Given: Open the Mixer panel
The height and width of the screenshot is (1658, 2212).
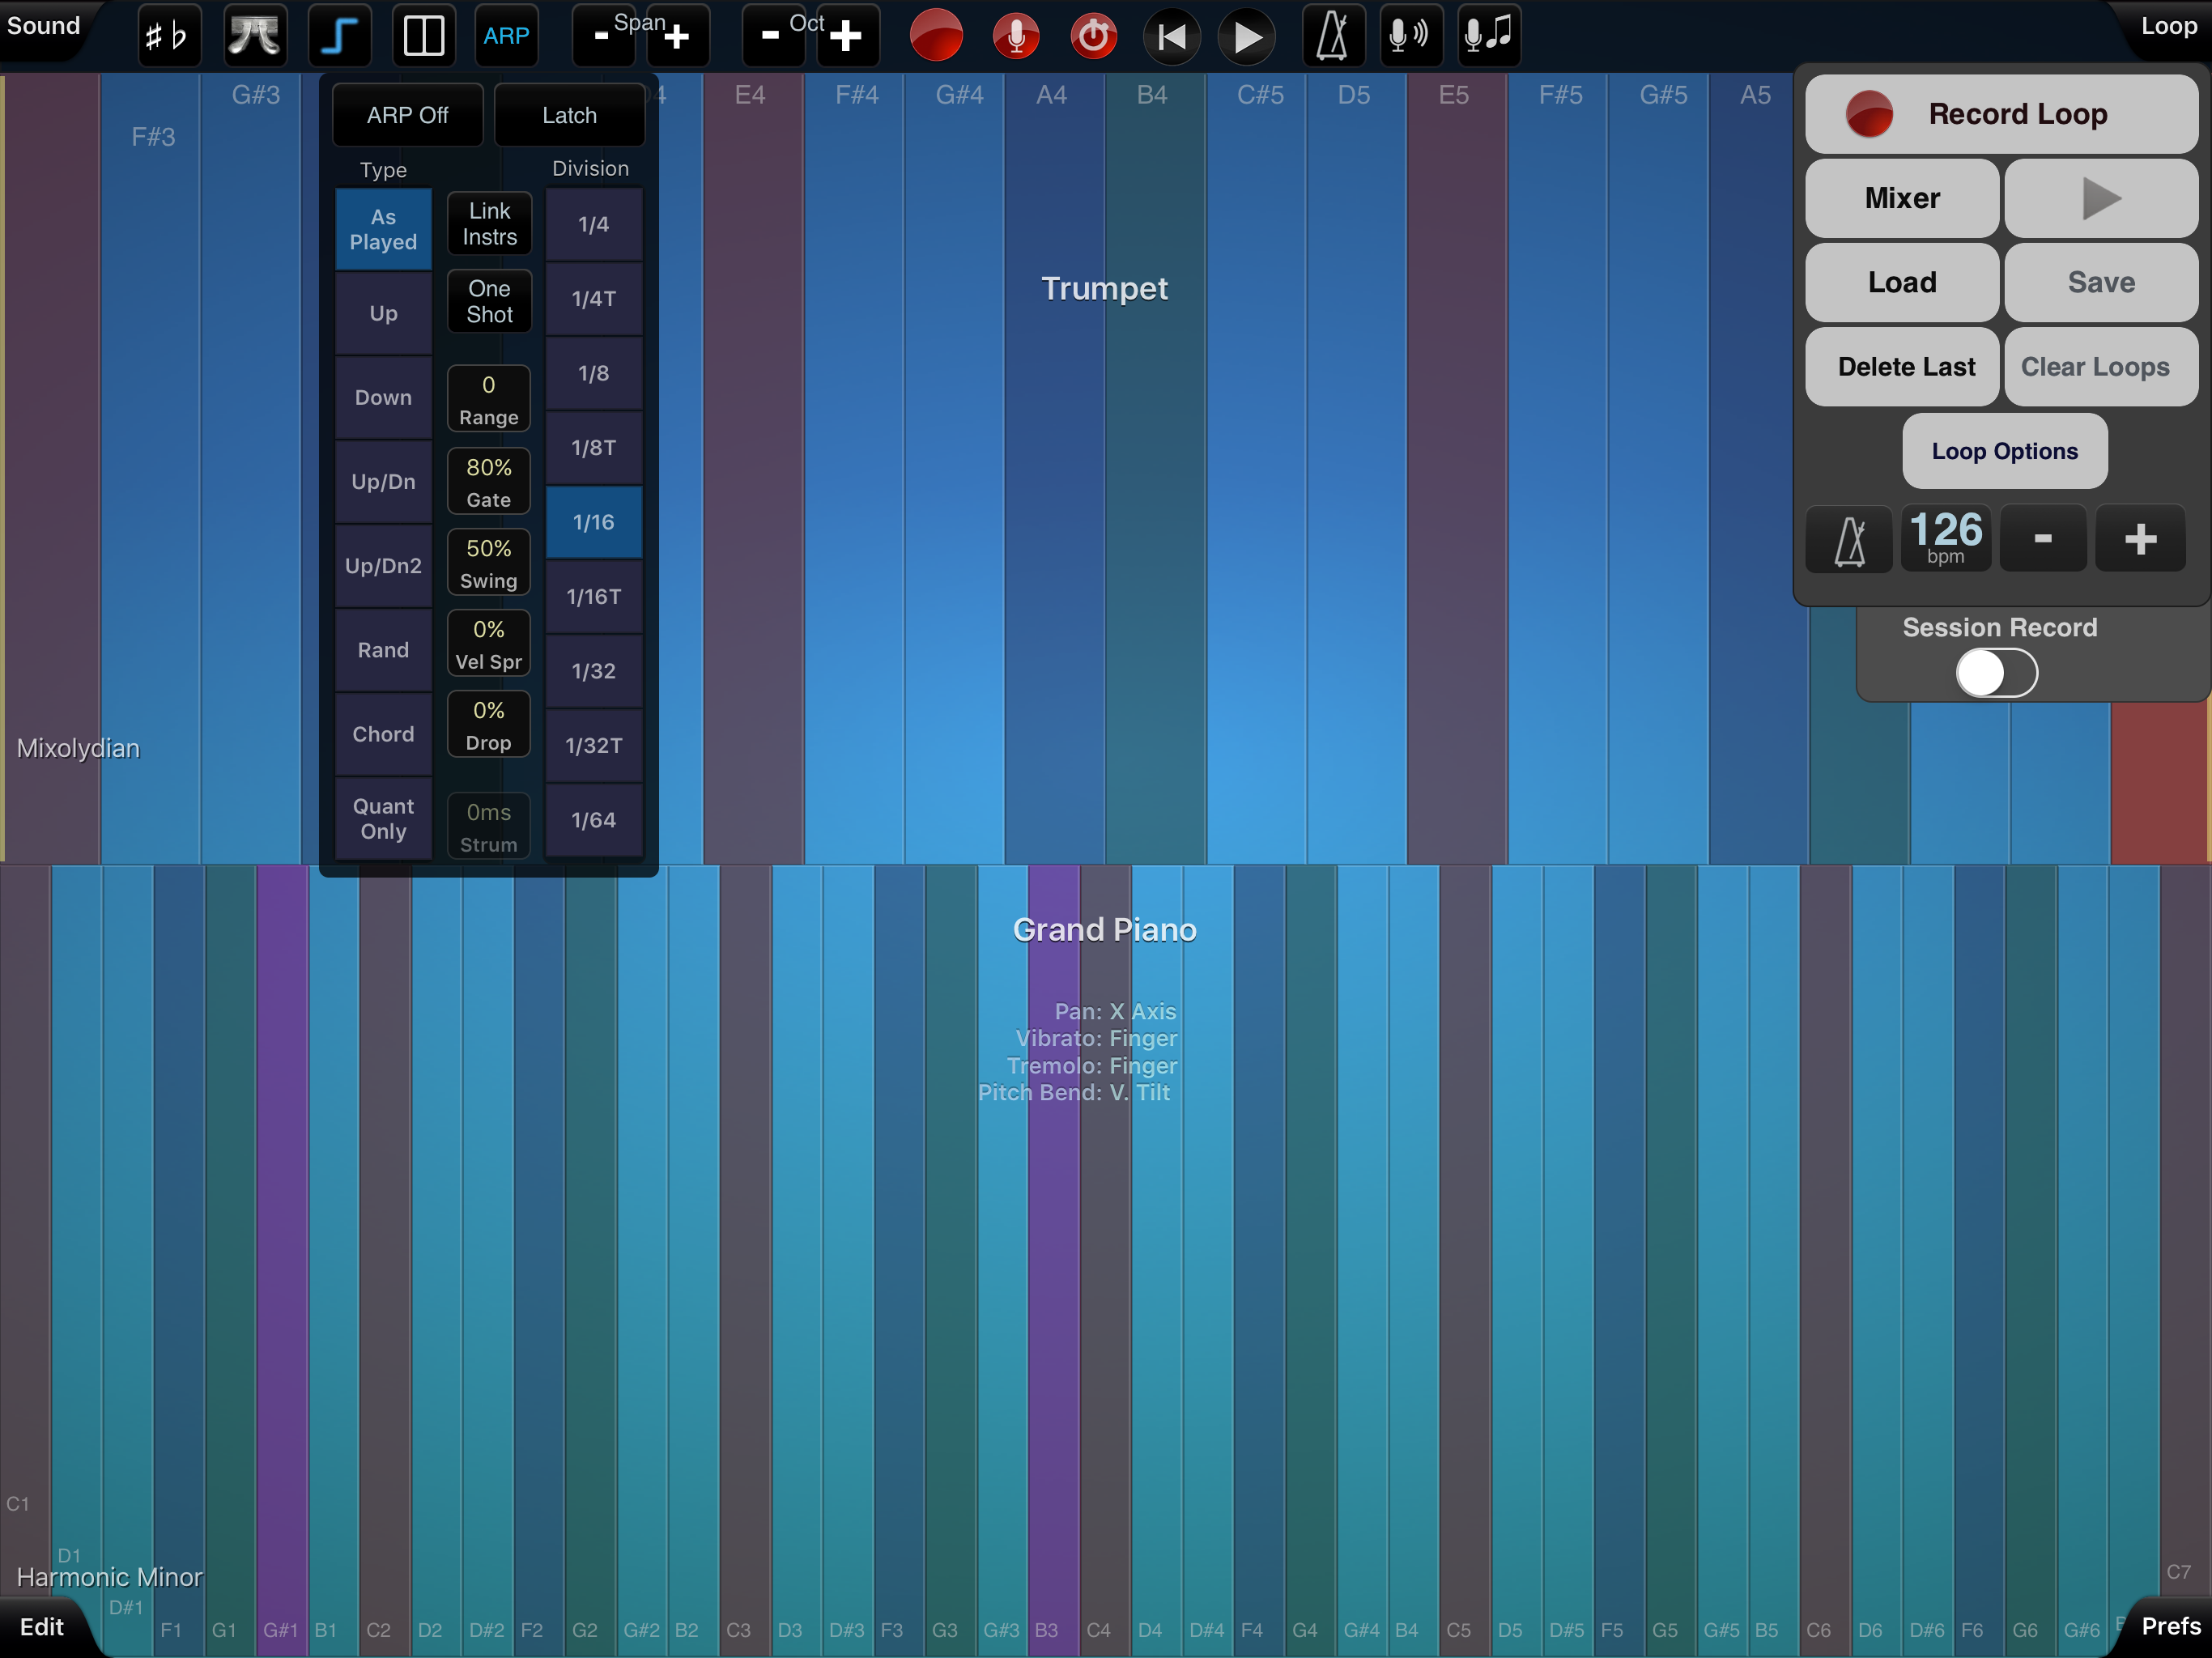Looking at the screenshot, I should pyautogui.click(x=1901, y=198).
